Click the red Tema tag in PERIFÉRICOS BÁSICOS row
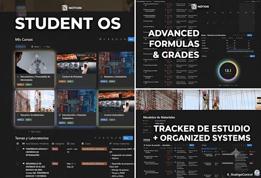261x178 pixels. click(55, 149)
